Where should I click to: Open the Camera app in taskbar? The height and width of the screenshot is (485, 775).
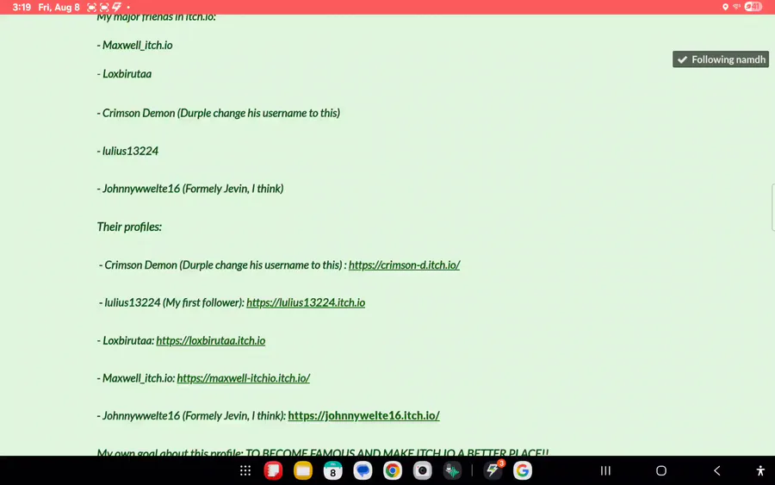(423, 470)
